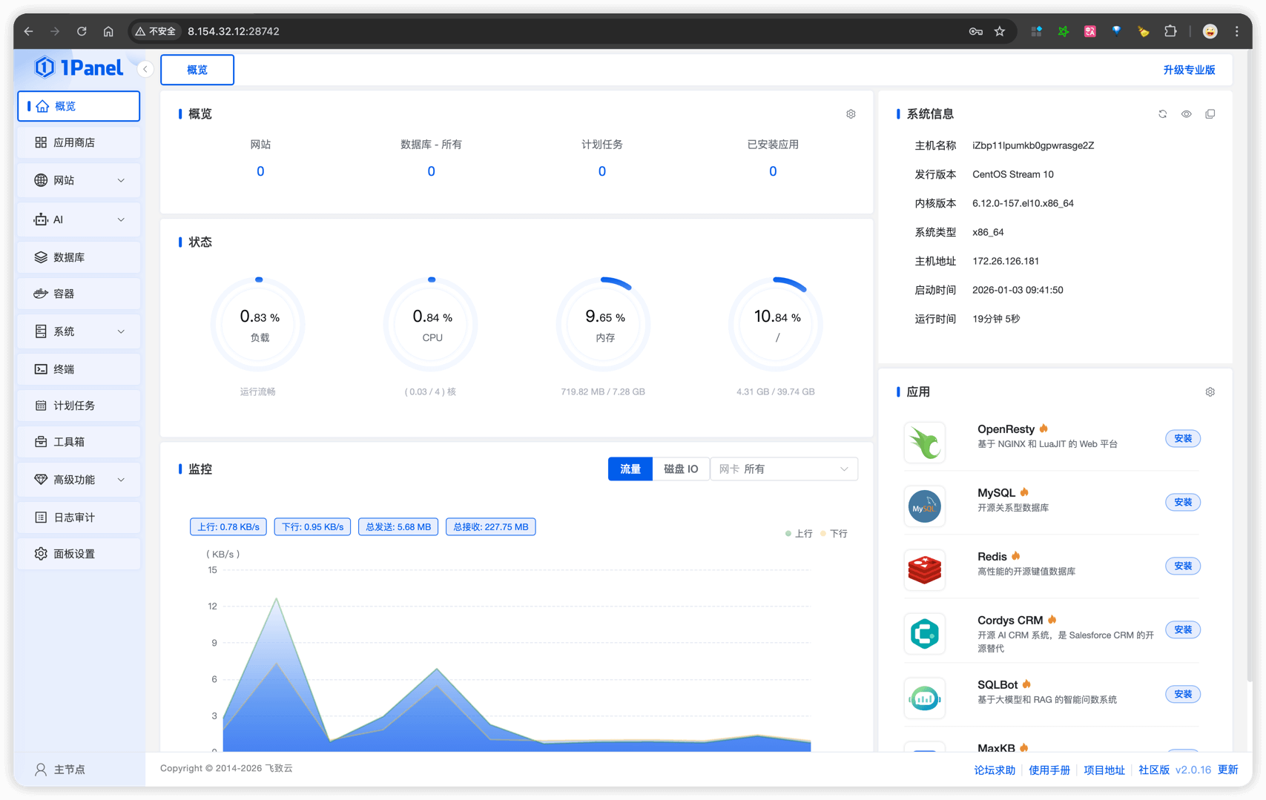The height and width of the screenshot is (800, 1266).
Task: Select the 概览 tab at the top
Action: [197, 70]
